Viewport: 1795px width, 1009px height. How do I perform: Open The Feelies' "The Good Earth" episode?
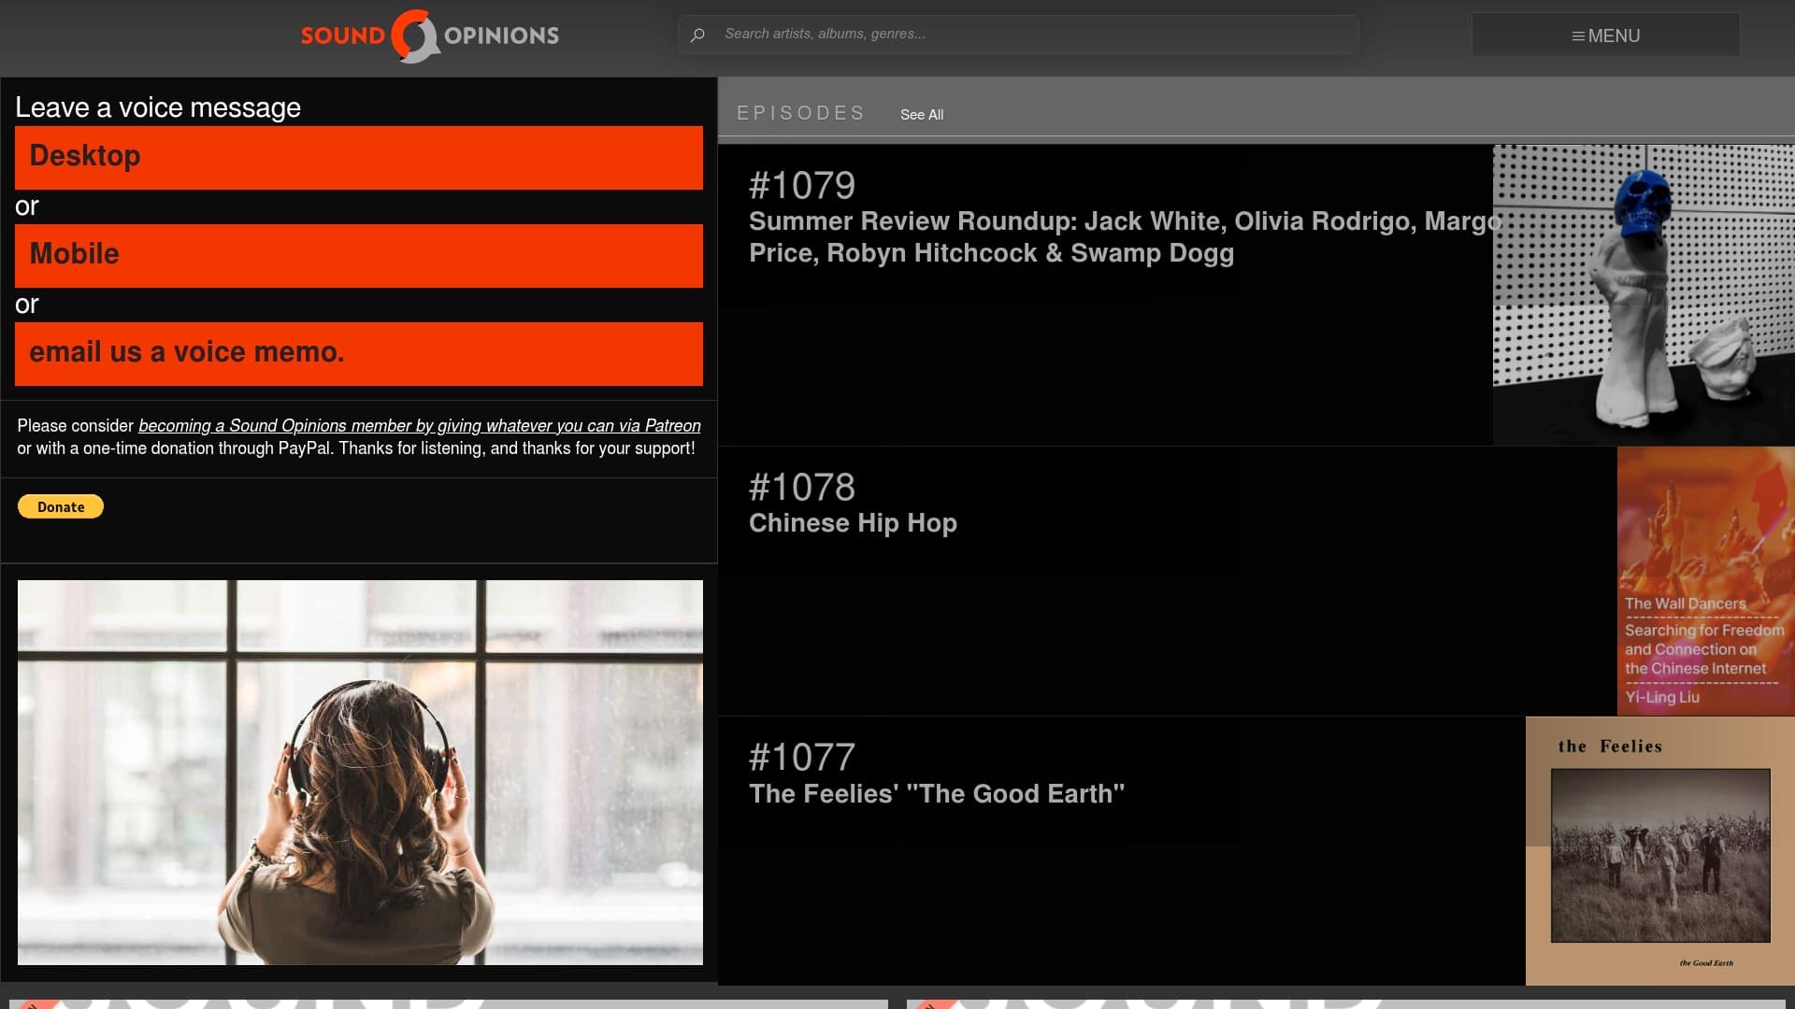click(x=937, y=794)
